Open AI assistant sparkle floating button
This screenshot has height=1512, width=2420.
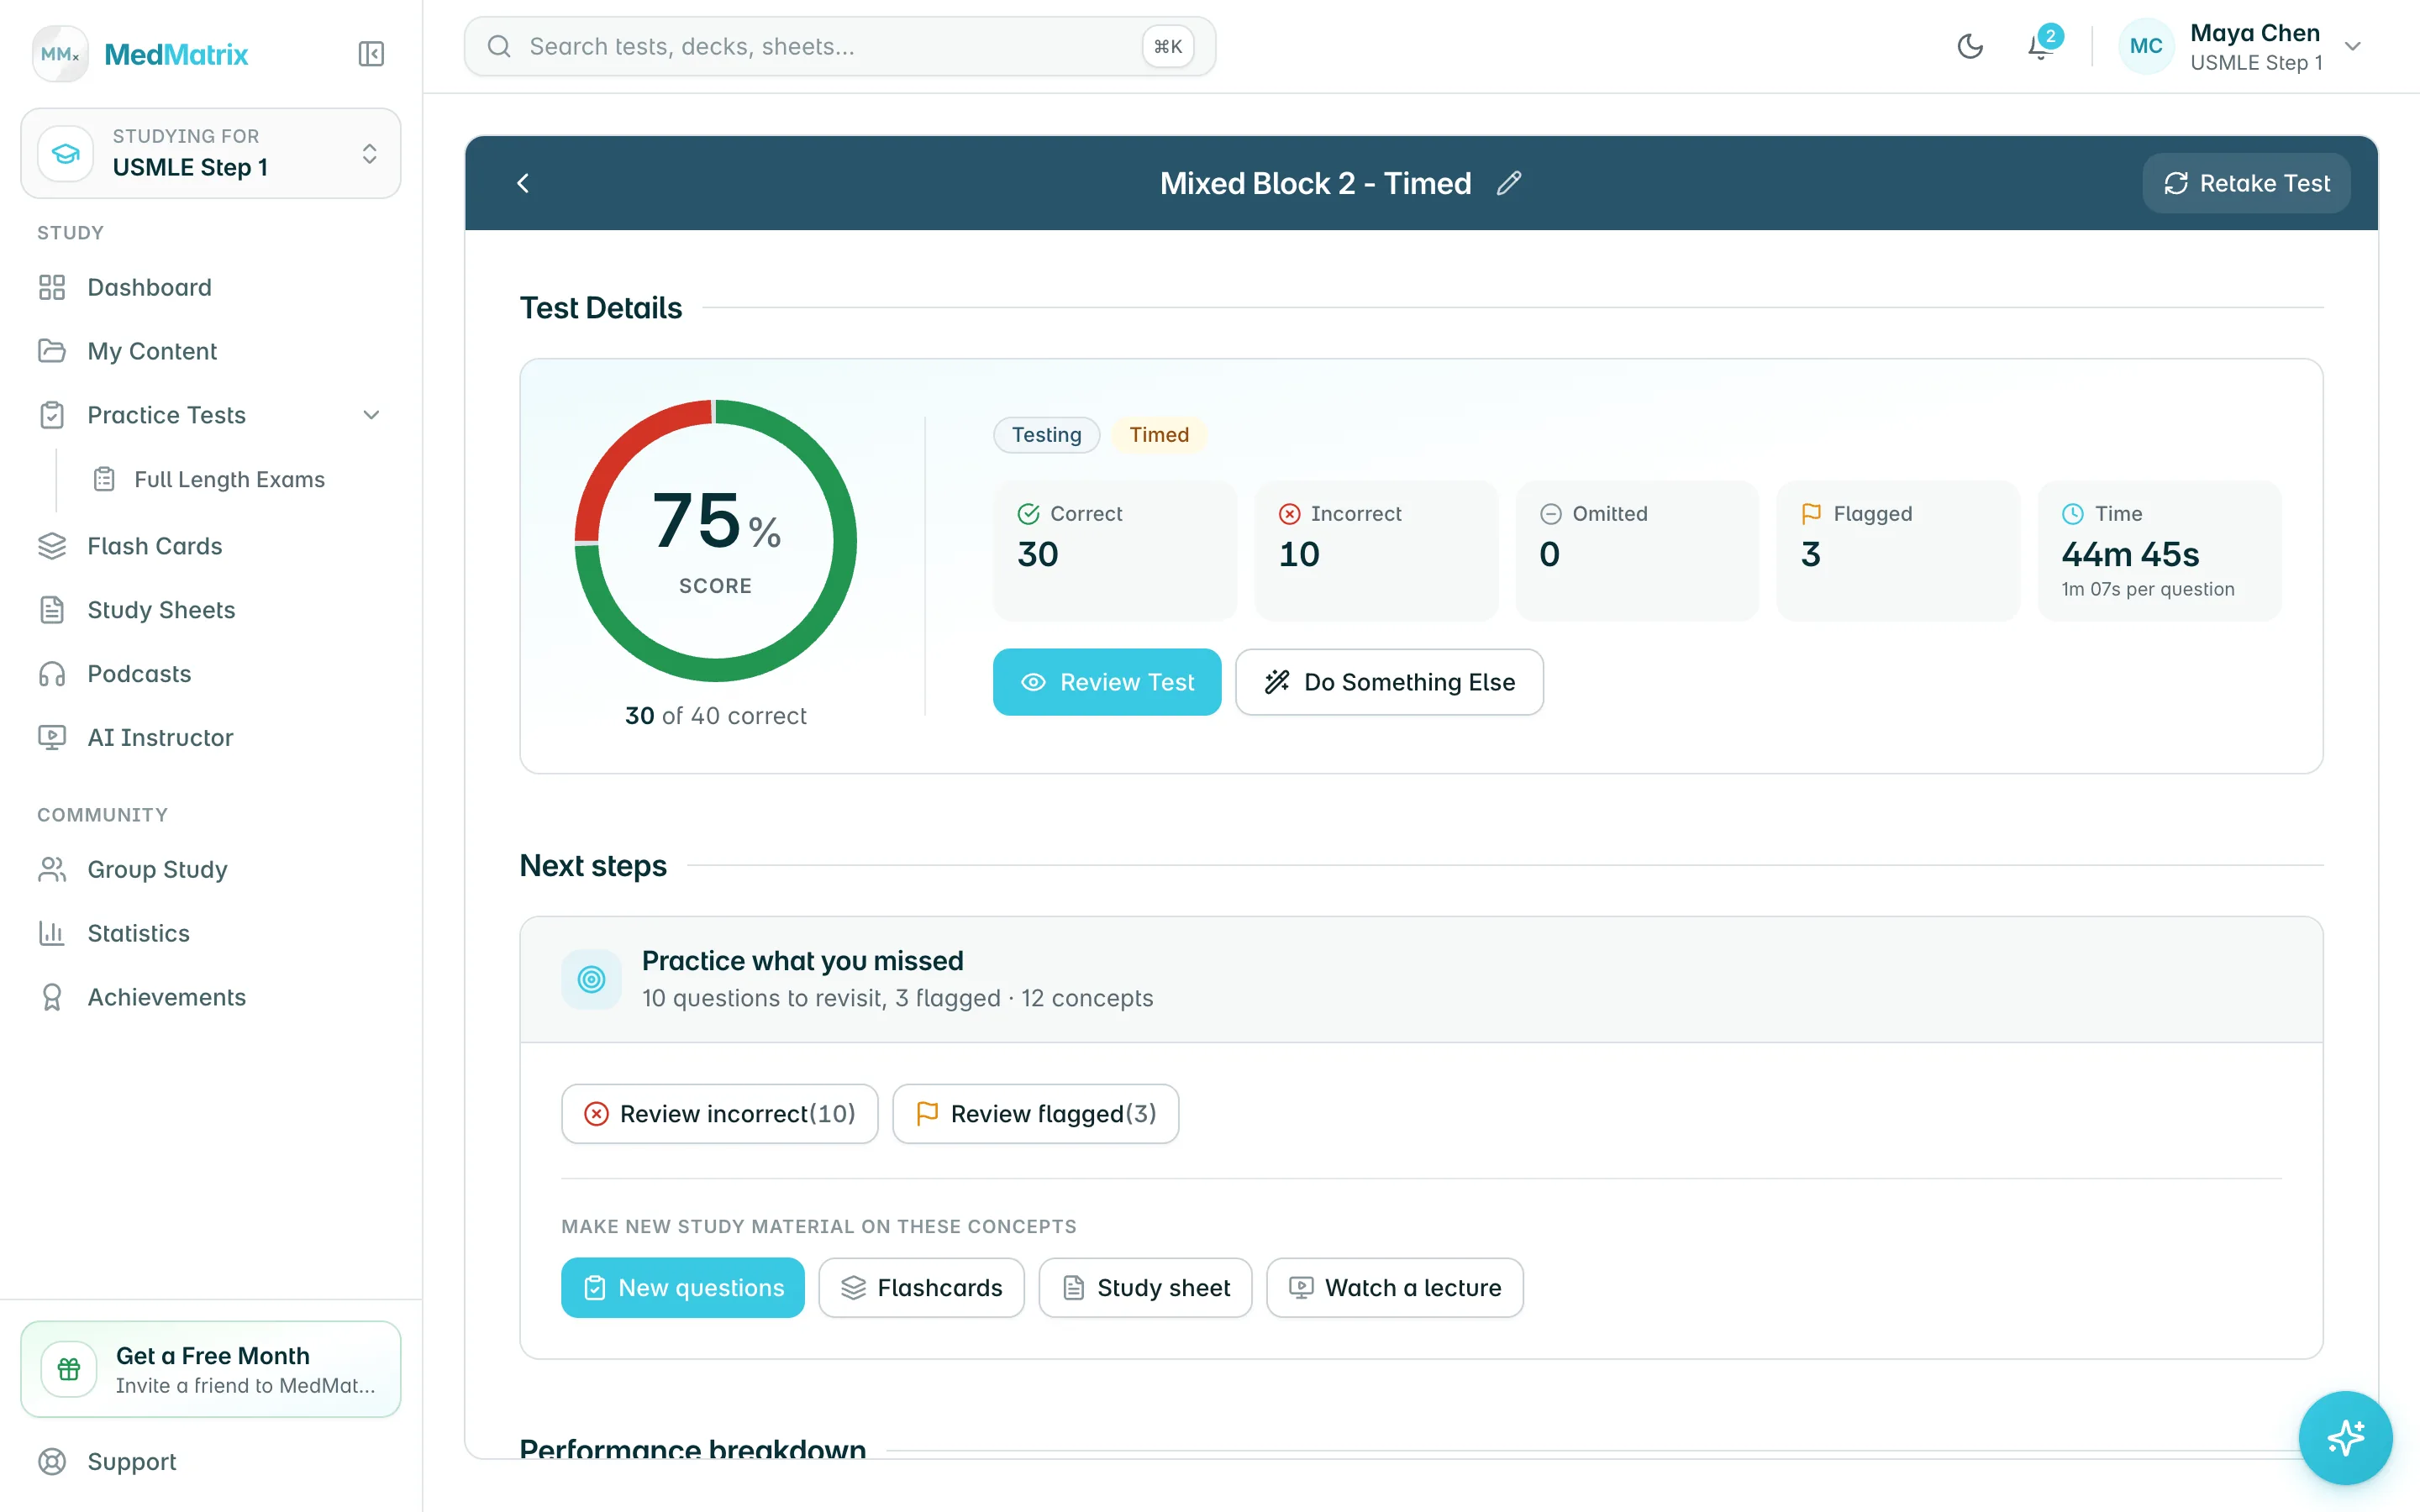coord(2345,1438)
